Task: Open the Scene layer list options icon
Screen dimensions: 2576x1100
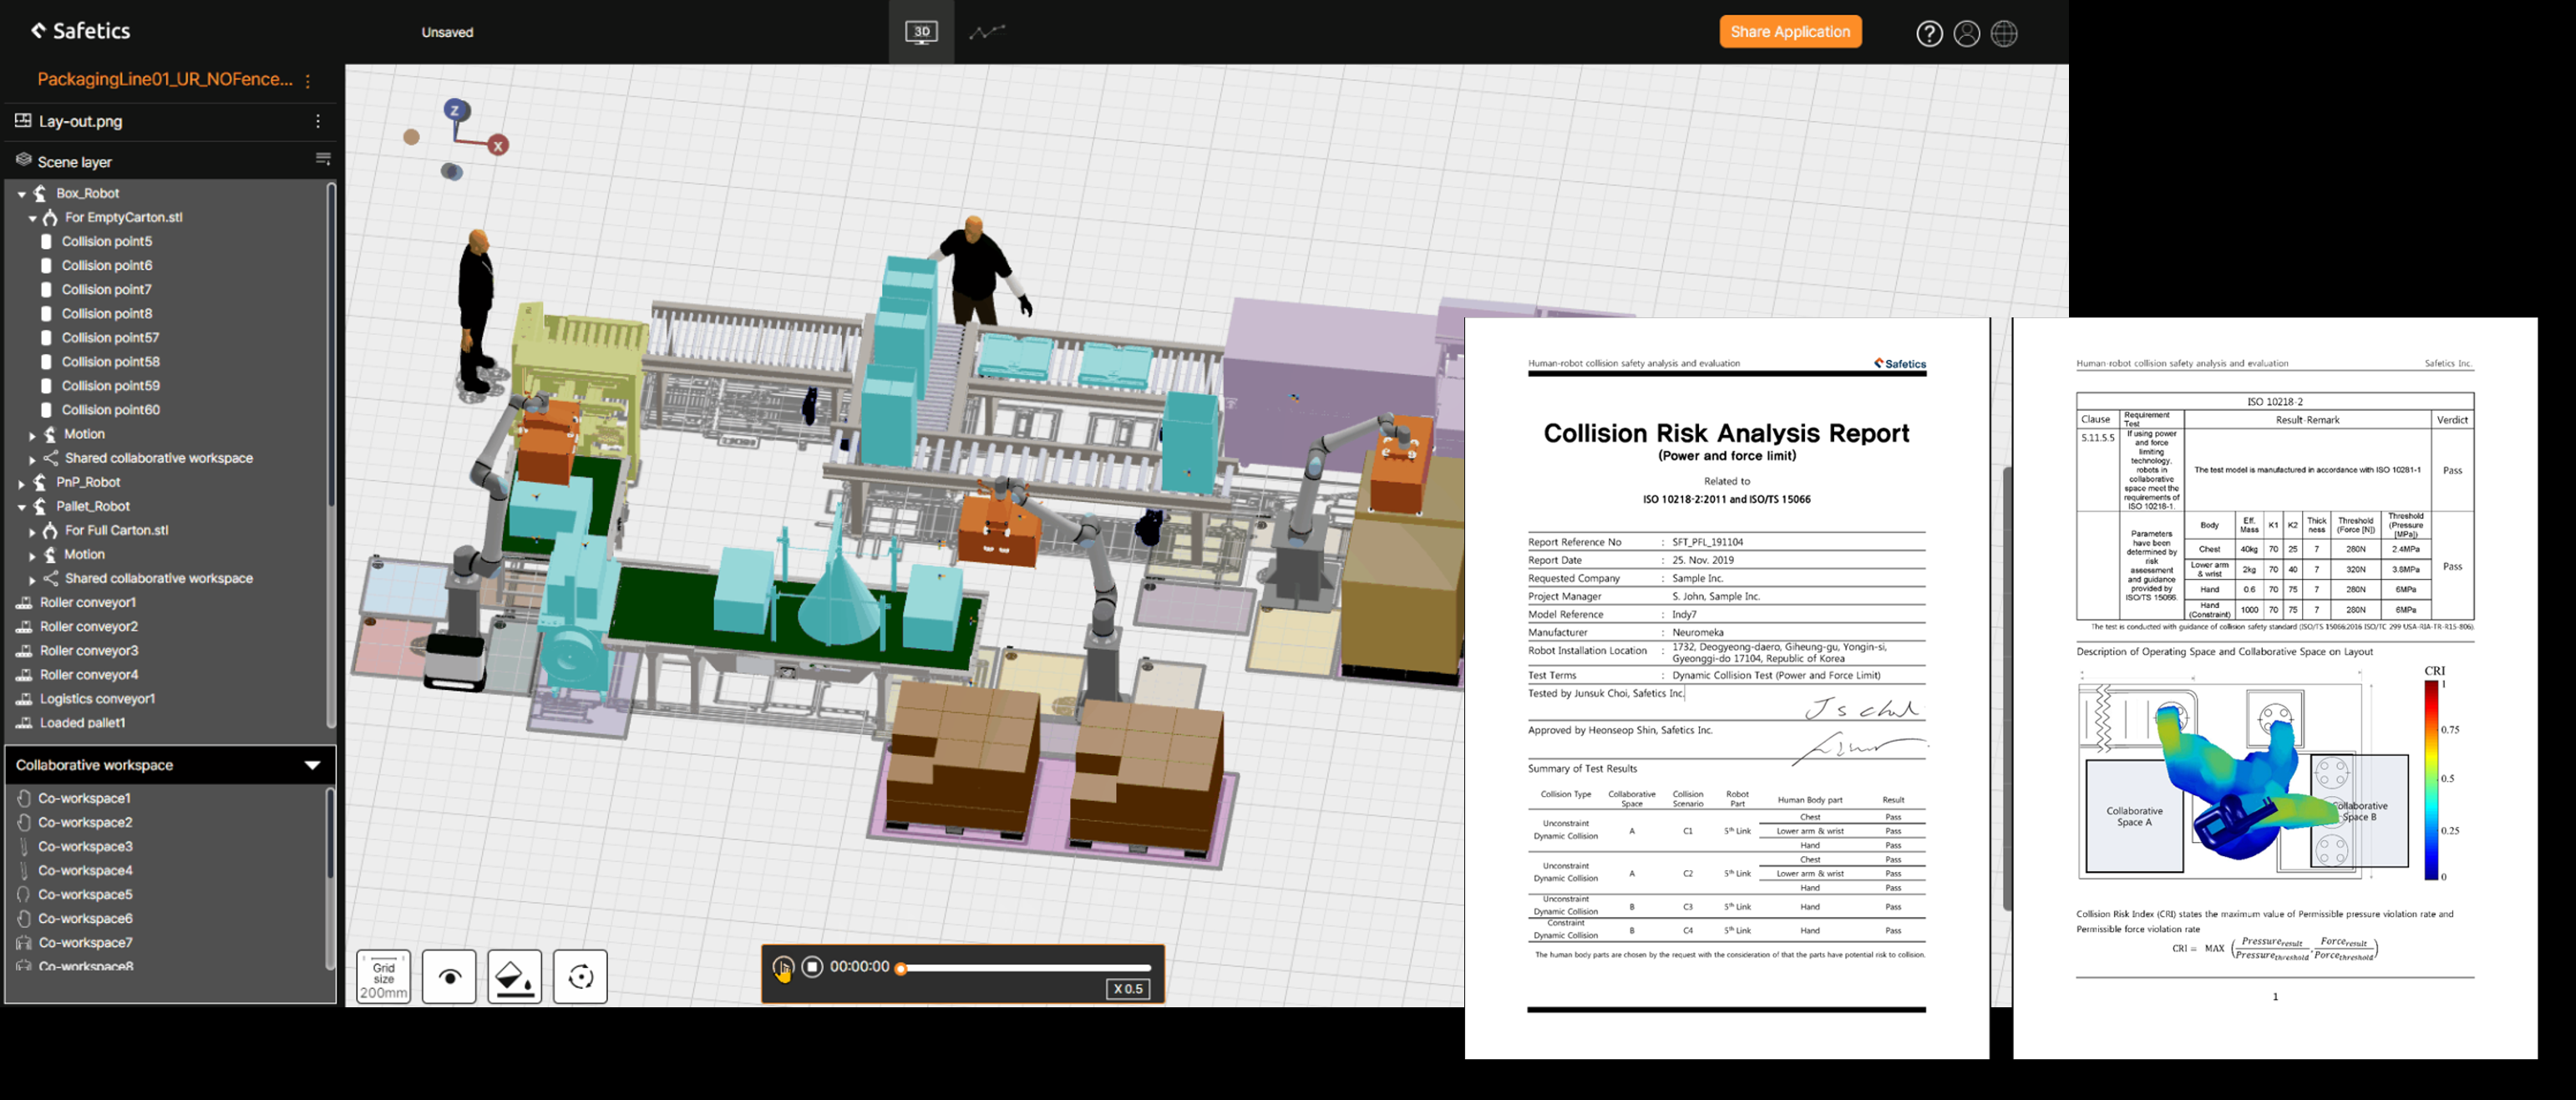Action: click(323, 159)
